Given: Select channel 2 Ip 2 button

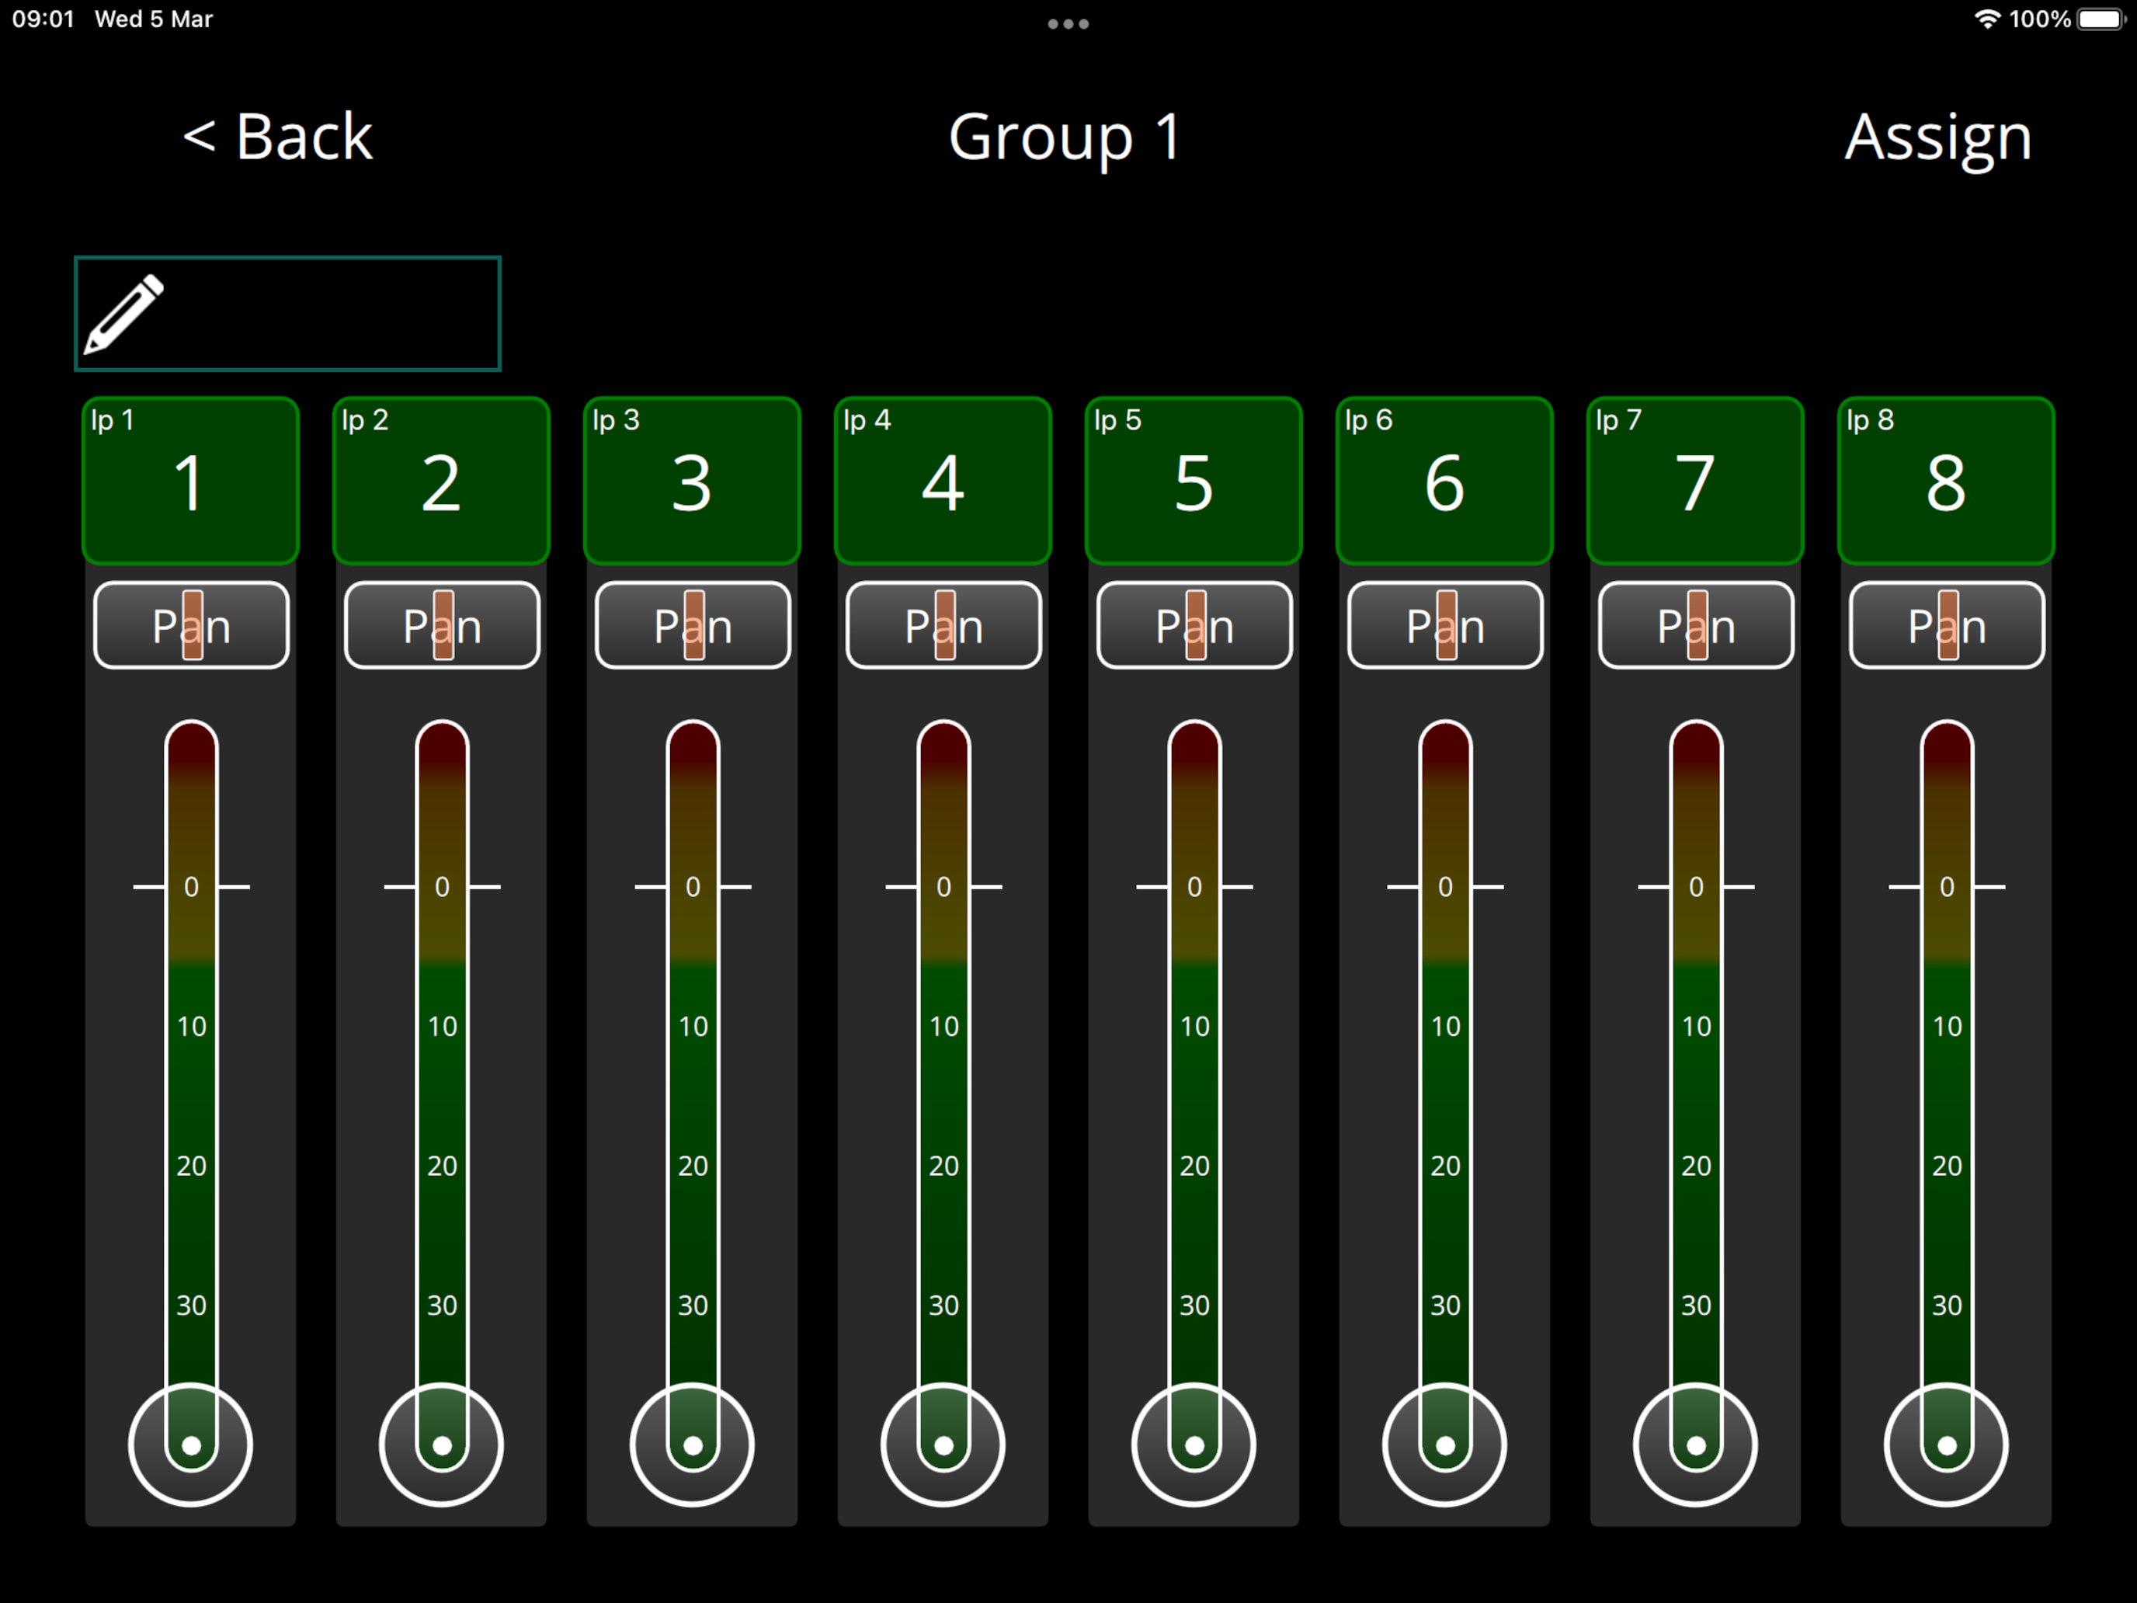Looking at the screenshot, I should [x=442, y=480].
